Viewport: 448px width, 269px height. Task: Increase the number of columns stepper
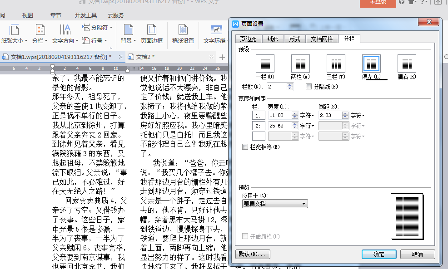(290, 85)
